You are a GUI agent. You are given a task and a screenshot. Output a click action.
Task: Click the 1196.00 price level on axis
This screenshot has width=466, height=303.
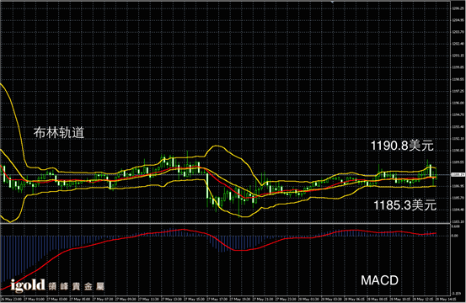pos(457,103)
